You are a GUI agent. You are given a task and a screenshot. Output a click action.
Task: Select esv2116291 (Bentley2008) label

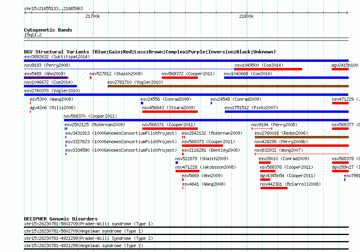211,150
